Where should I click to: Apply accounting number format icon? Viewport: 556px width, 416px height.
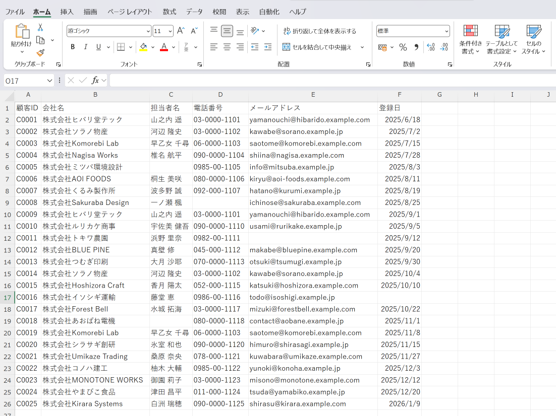pyautogui.click(x=382, y=47)
